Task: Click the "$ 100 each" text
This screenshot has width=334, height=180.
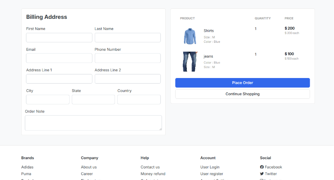Action: 292,58
